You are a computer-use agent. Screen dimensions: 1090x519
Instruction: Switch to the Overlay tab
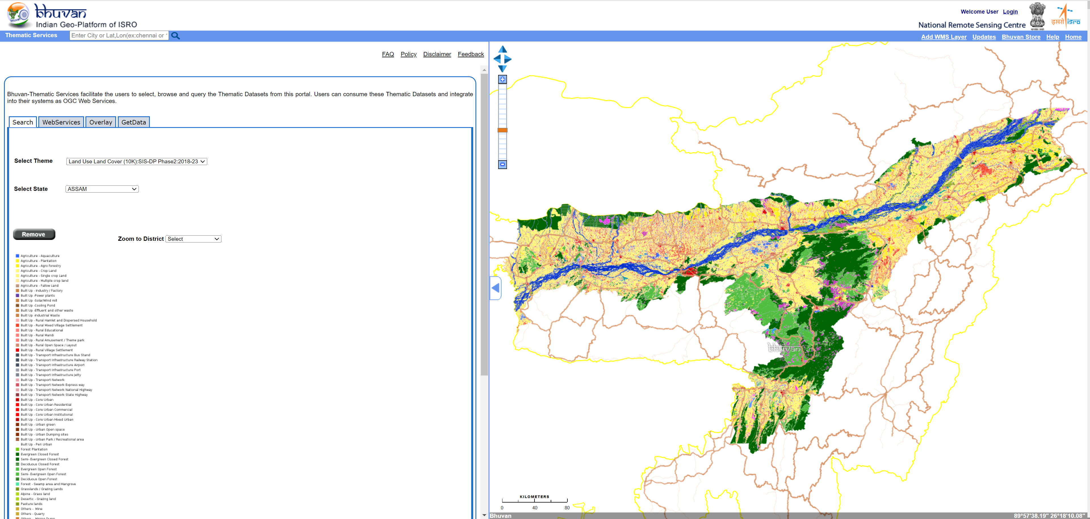[x=101, y=122]
